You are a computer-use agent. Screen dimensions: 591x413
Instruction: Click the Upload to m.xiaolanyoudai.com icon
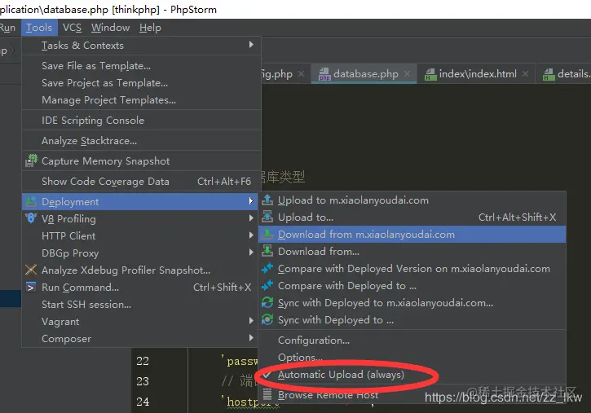click(267, 200)
